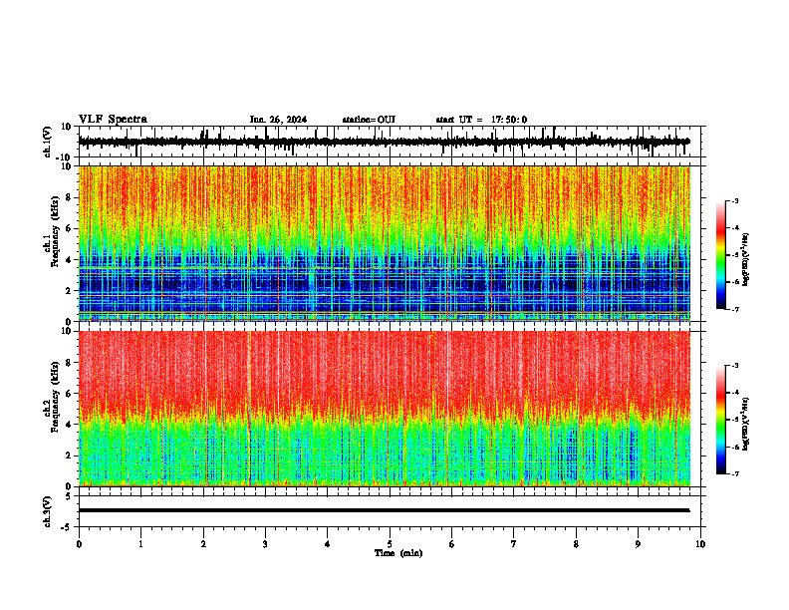Click time axis tick label "9"
Viewport: 789px width, 610px height.
638,544
